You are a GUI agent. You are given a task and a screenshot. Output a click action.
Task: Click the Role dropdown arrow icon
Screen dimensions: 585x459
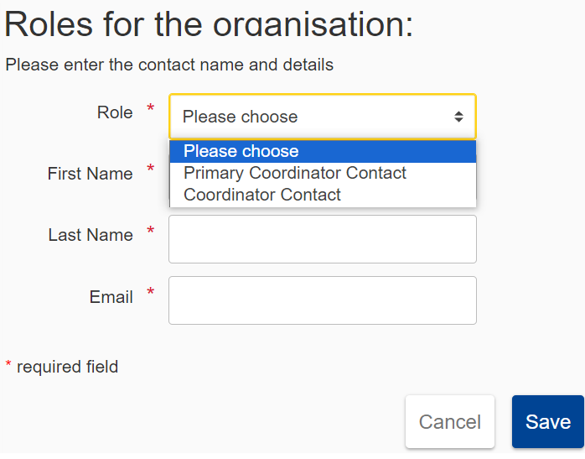(458, 117)
